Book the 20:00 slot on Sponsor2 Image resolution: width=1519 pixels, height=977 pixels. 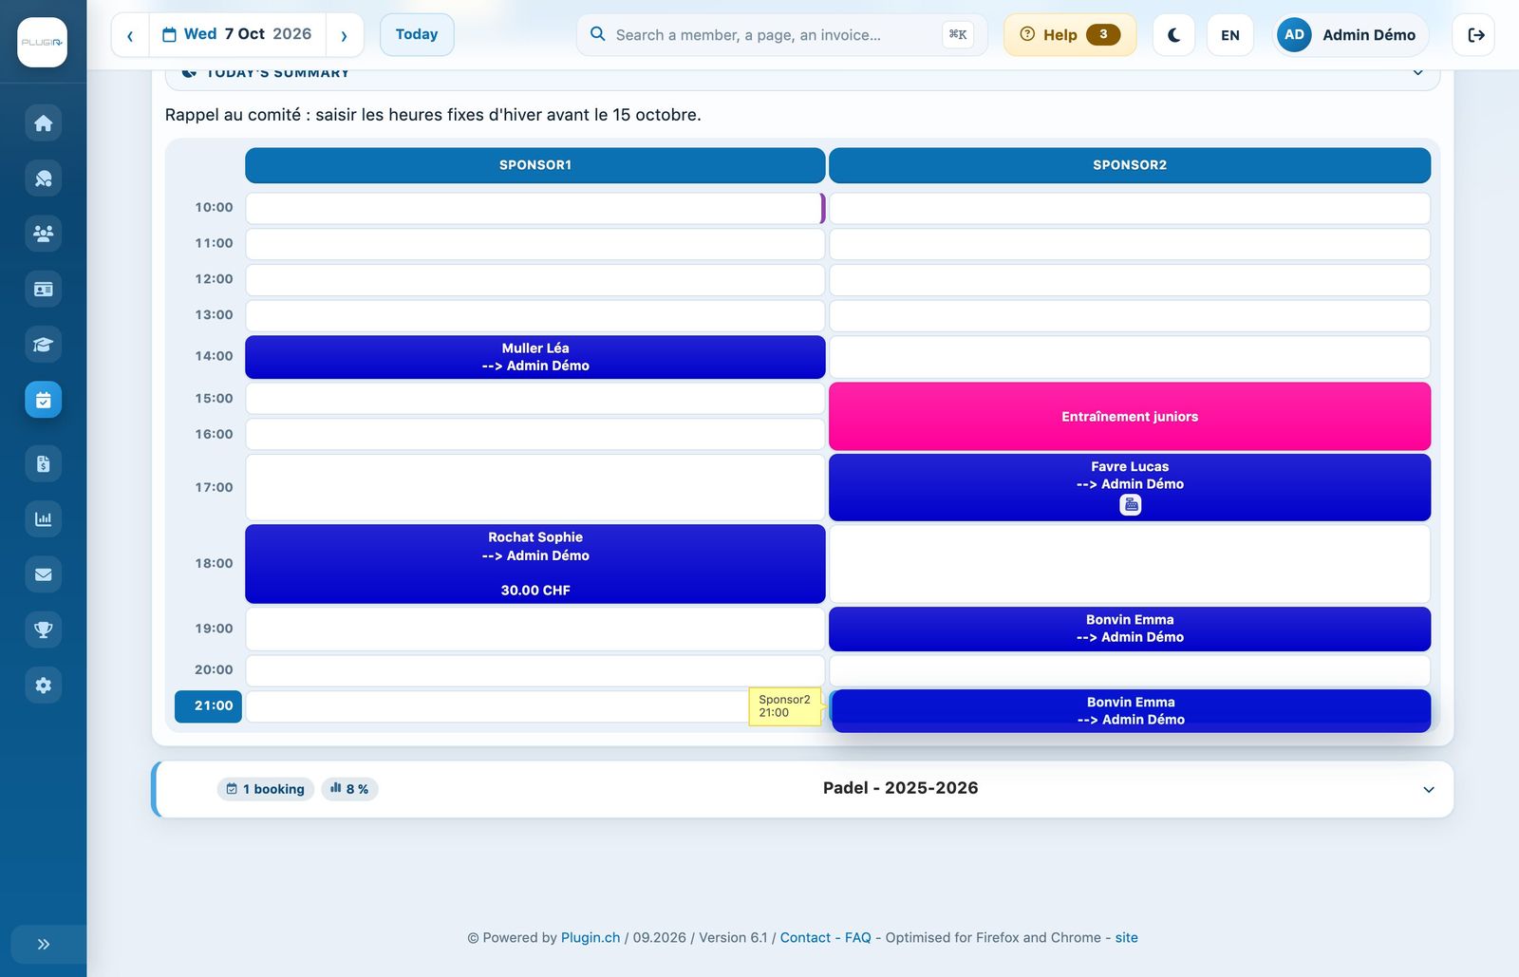[x=1130, y=670]
